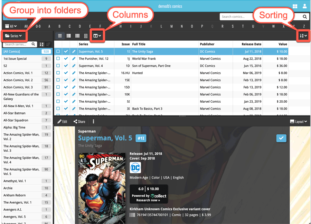This screenshot has height=224, width=311.
Task: Click the sort series ascending icon in sidebar
Action: pos(41,44)
